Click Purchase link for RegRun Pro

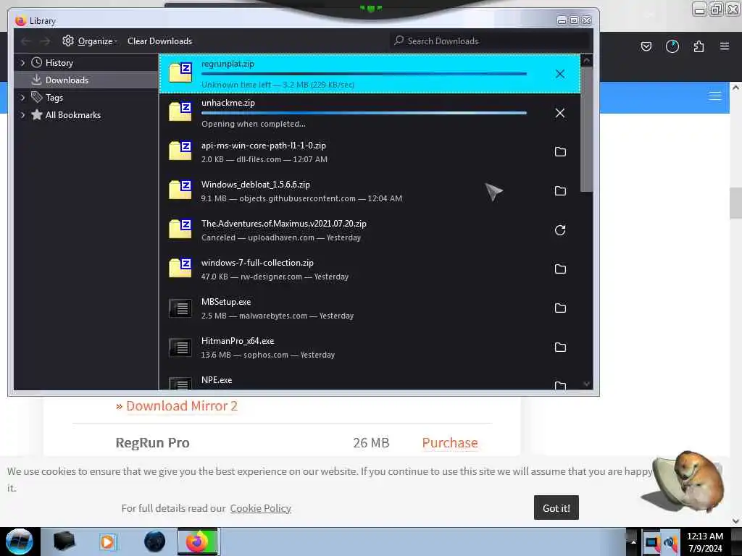(449, 442)
